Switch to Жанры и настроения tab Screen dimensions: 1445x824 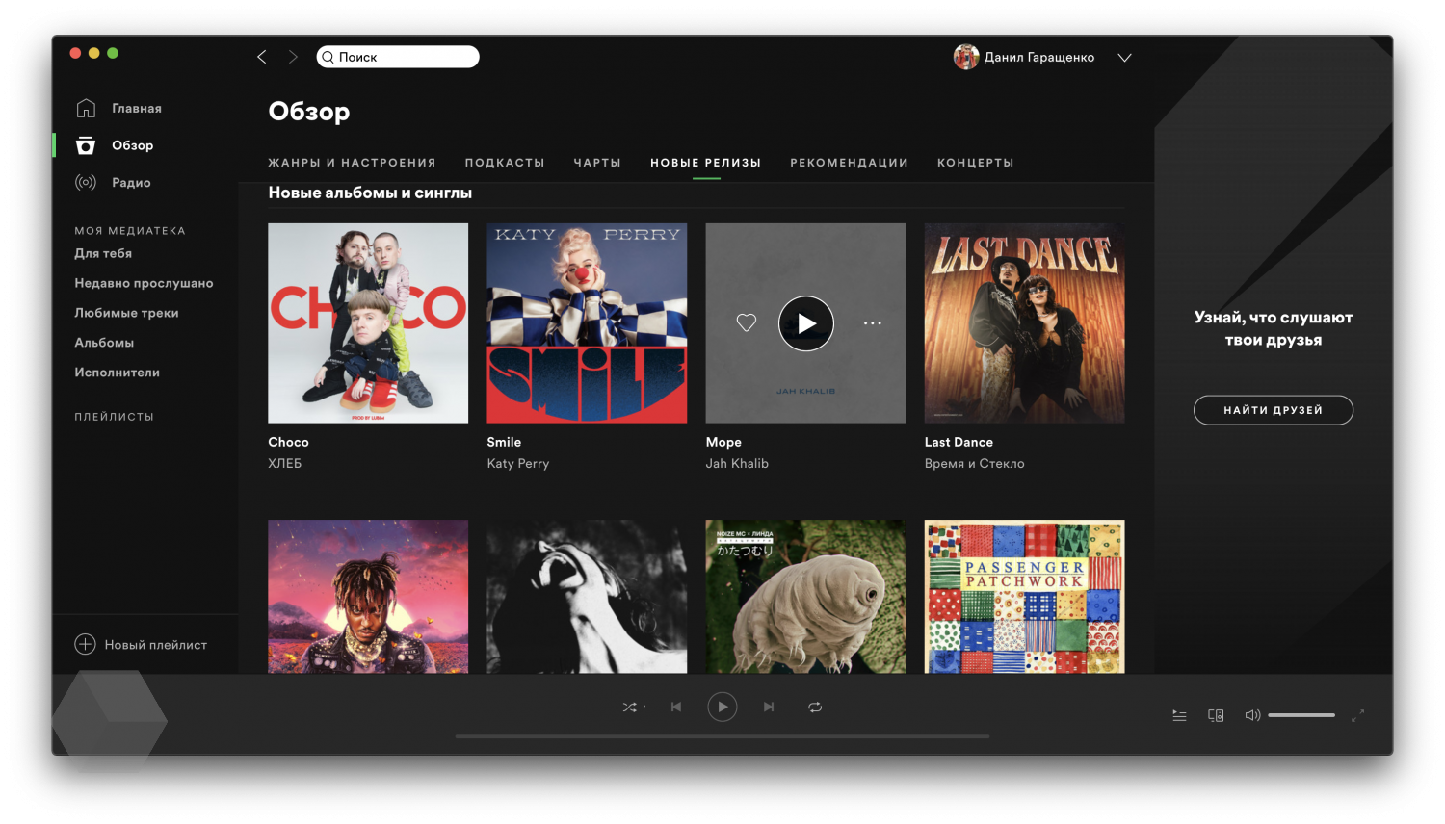(x=352, y=163)
